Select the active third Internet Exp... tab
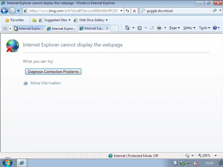 [93, 28]
